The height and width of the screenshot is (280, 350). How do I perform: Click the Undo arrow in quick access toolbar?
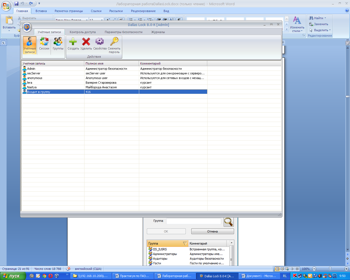(x=22, y=4)
